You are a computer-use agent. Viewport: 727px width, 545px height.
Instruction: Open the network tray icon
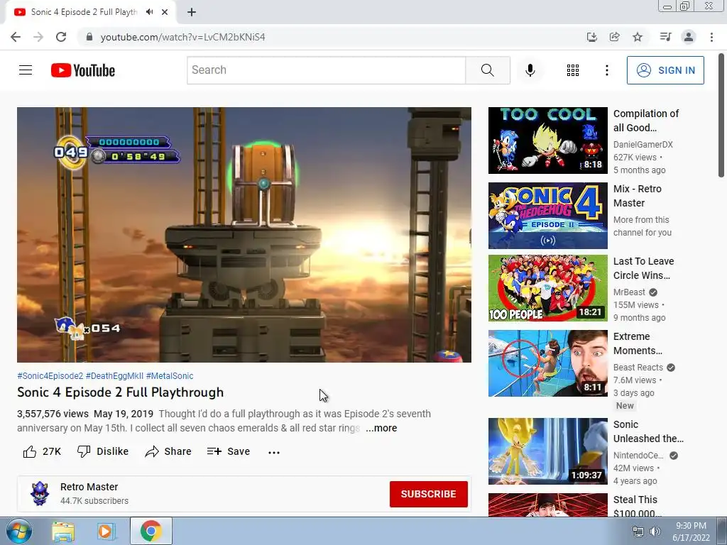pyautogui.click(x=638, y=532)
